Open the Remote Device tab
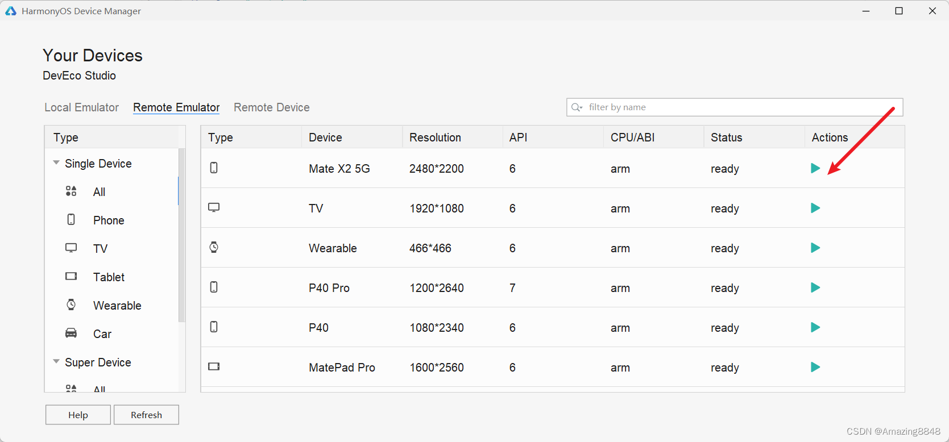The image size is (949, 442). coord(272,107)
